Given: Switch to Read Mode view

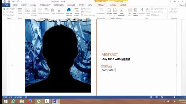Looking at the screenshot, I should click(151, 97).
